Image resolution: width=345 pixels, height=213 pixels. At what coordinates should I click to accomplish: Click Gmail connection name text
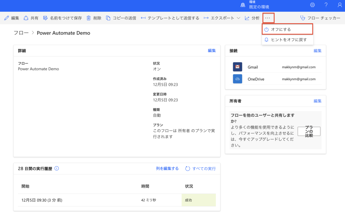tap(253, 67)
